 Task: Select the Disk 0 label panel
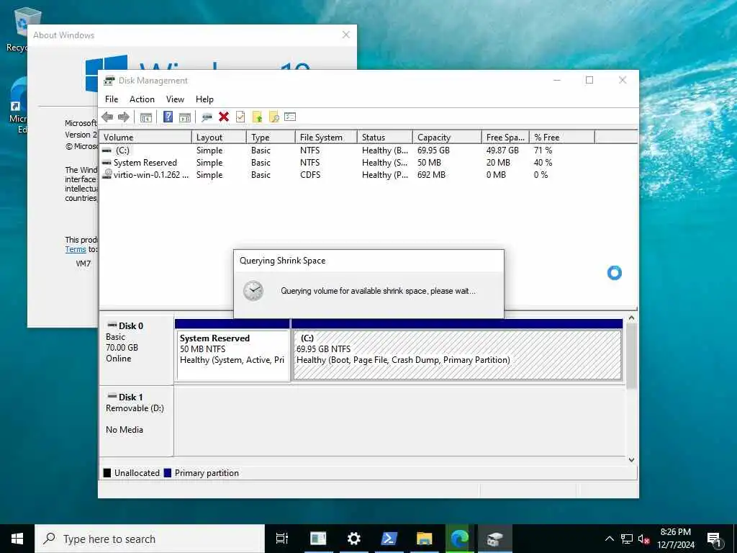(136, 351)
